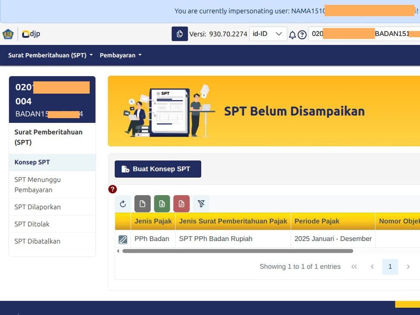Open the notifications bell
420x315 pixels.
(x=292, y=35)
